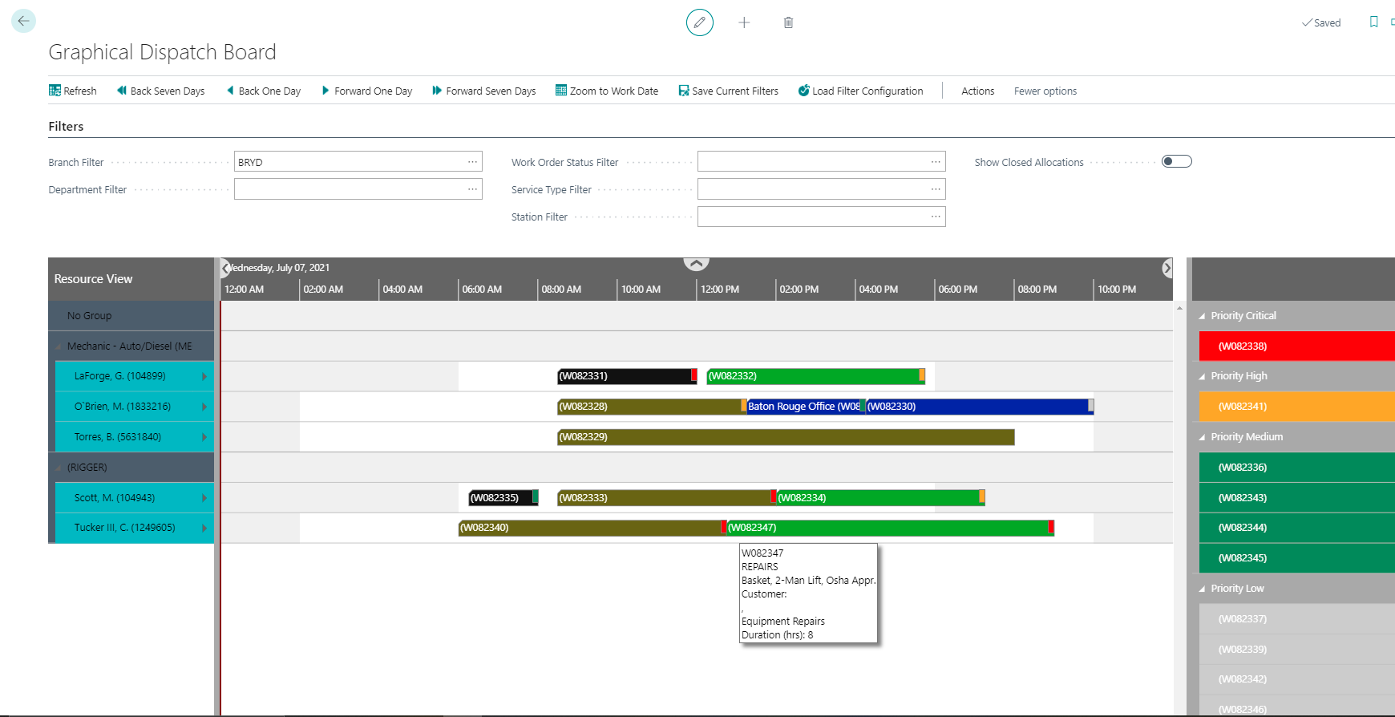Open the Actions menu
1395x717 pixels.
click(x=977, y=91)
